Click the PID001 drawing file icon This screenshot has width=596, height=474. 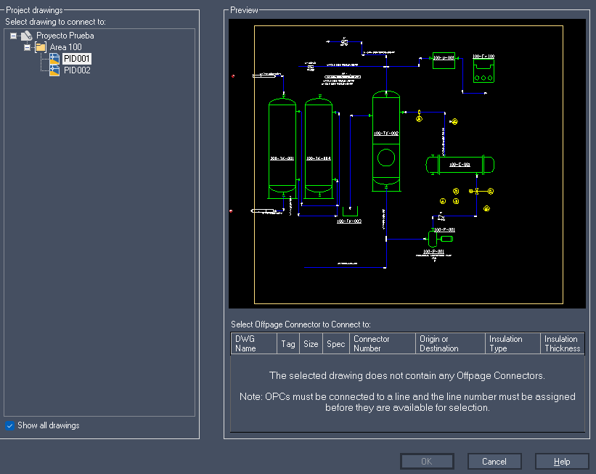pyautogui.click(x=54, y=59)
